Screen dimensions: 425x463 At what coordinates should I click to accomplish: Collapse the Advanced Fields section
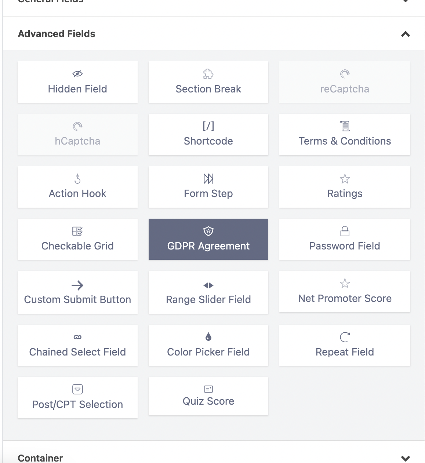(x=405, y=34)
